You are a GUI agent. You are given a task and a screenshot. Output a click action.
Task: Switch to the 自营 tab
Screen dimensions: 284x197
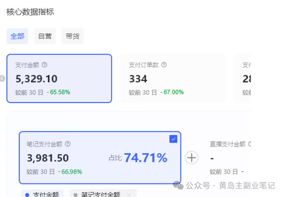coord(45,36)
